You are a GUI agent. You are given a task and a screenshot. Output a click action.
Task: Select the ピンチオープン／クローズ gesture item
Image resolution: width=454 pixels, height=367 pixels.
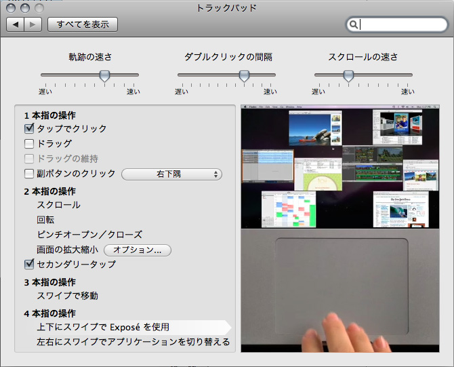89,235
